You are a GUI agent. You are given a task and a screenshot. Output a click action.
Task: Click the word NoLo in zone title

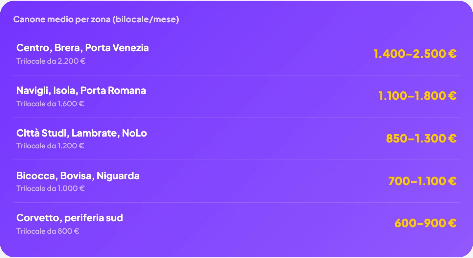[x=134, y=133]
